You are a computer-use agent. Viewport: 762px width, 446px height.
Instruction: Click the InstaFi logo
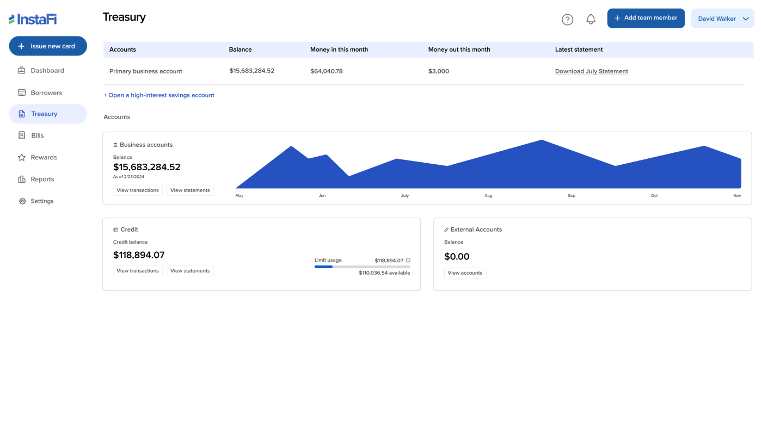[33, 20]
